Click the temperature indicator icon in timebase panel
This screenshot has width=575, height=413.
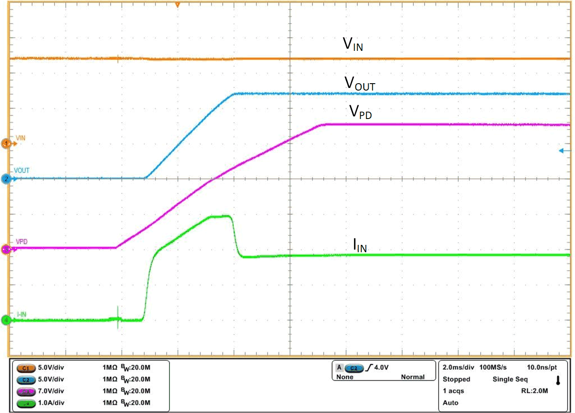point(558,380)
